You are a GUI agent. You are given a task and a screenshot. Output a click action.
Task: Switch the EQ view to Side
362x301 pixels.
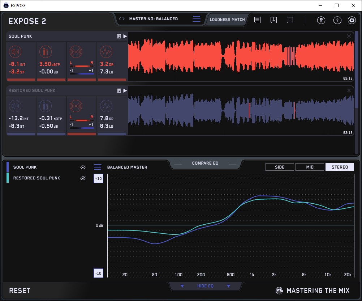coord(280,167)
